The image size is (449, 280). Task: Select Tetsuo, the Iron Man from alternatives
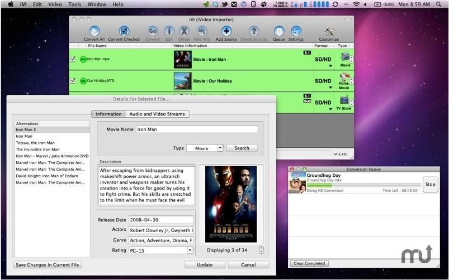coord(35,143)
